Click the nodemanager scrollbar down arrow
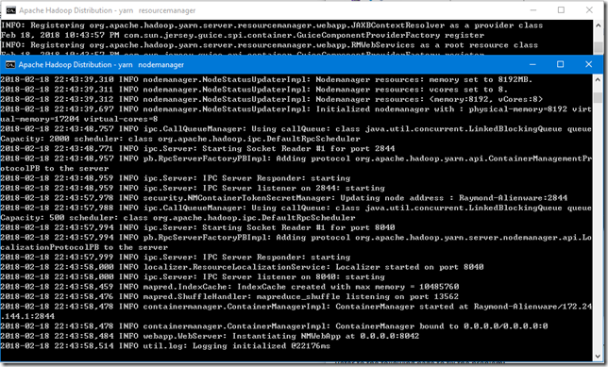 click(x=598, y=356)
